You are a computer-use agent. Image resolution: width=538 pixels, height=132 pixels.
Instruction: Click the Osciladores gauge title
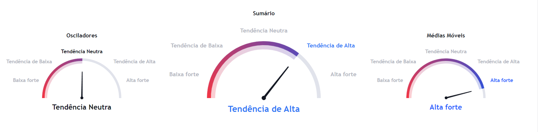pos(82,35)
